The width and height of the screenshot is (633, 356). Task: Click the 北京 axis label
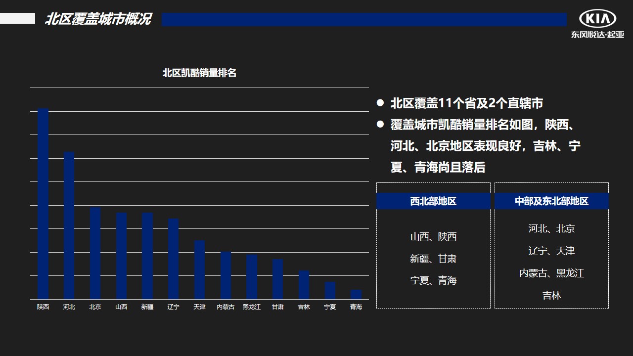[x=95, y=307]
